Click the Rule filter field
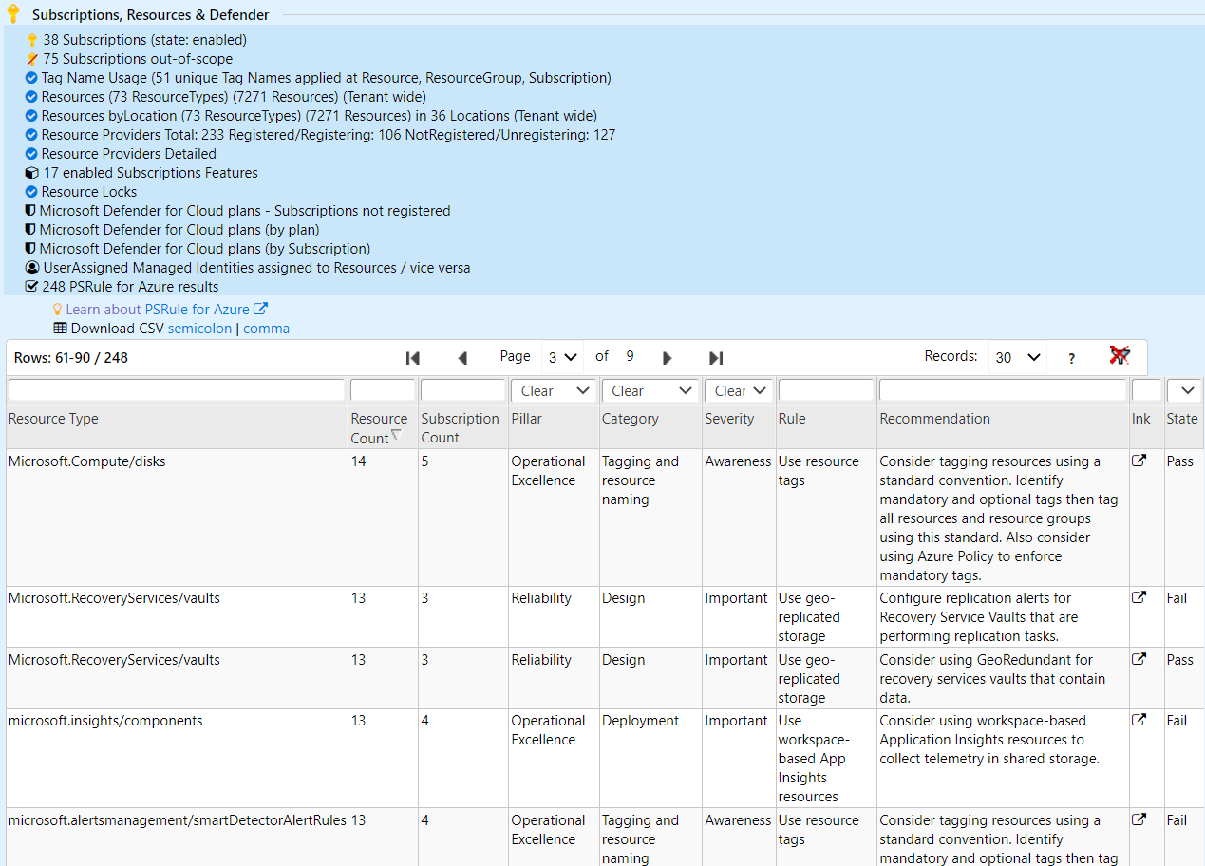 click(x=826, y=390)
